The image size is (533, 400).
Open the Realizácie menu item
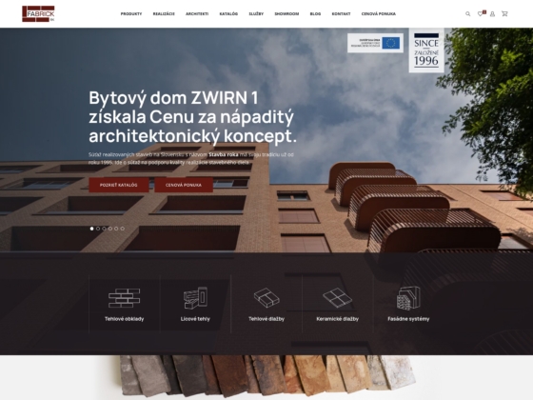pos(164,14)
